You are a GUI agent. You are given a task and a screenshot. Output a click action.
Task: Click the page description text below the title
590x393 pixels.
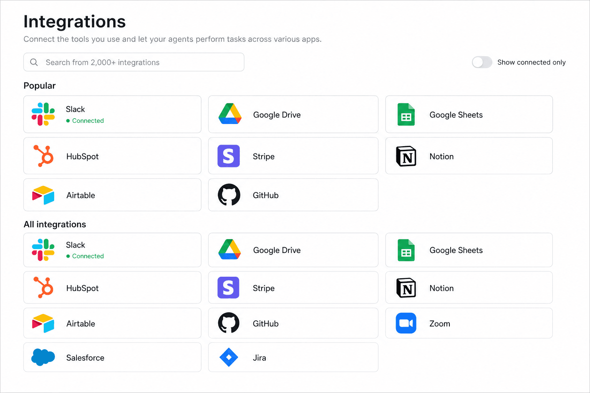(x=172, y=39)
